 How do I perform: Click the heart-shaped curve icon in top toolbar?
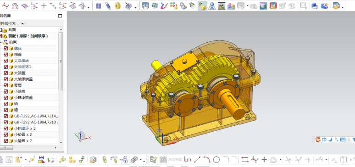pyautogui.click(x=15, y=6)
